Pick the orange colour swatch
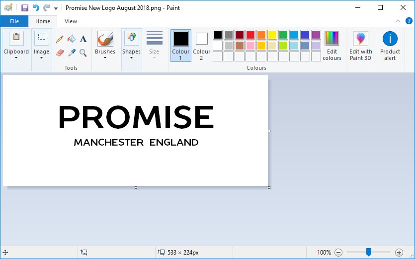The width and height of the screenshot is (415, 259). (261, 35)
